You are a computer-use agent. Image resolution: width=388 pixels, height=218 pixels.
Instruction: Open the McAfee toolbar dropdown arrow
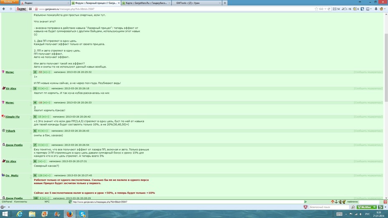(x=385, y=207)
